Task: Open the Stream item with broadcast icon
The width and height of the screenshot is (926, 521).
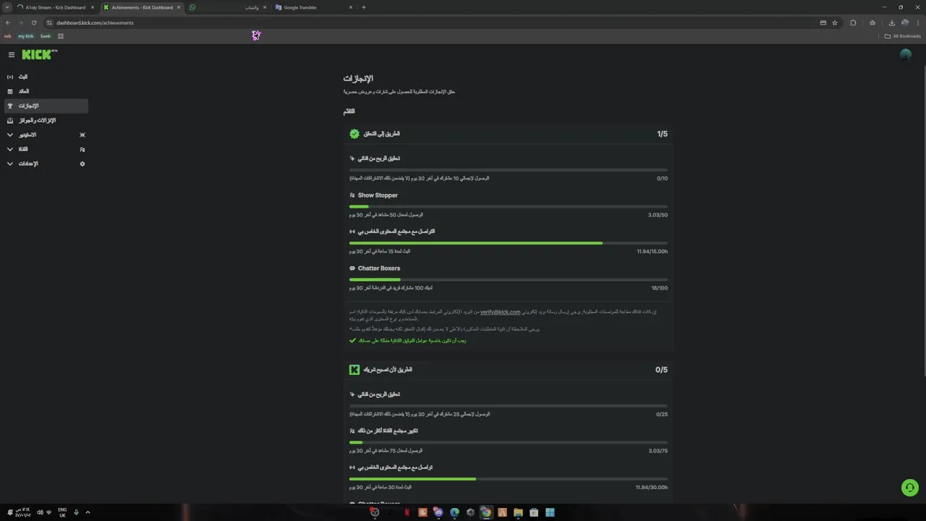Action: (45, 77)
